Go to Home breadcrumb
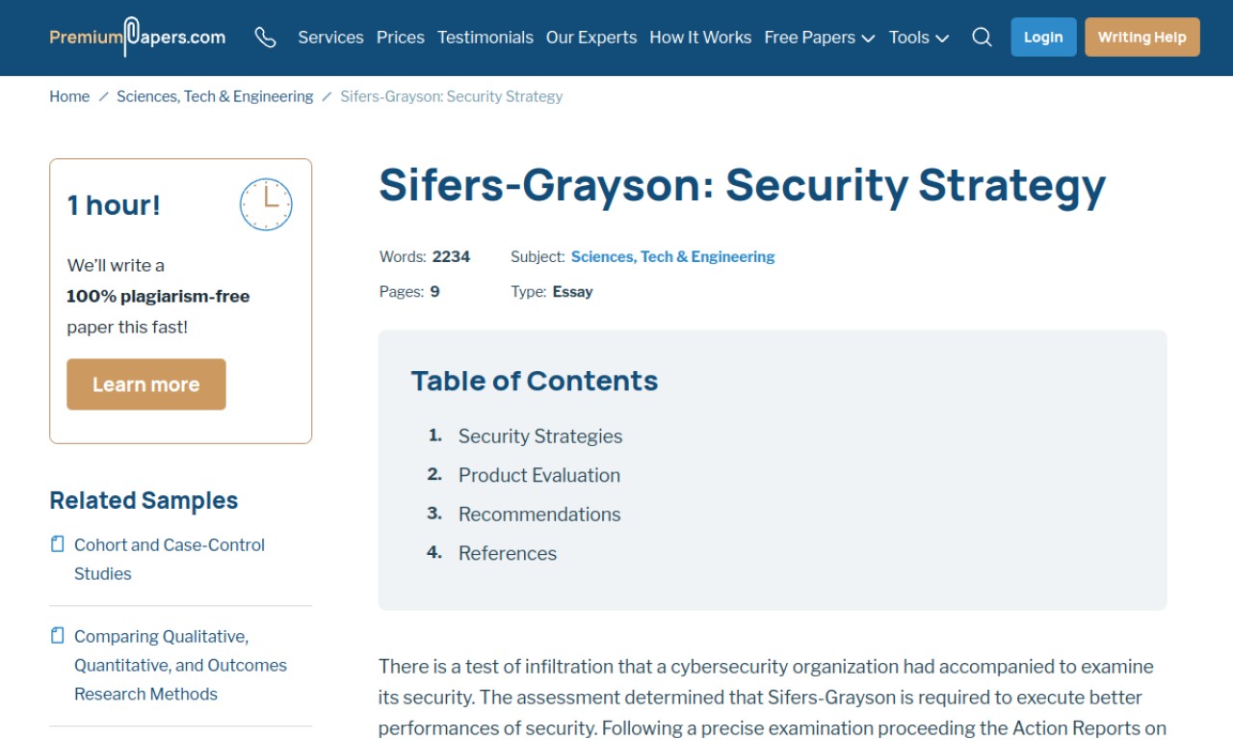 pos(69,96)
